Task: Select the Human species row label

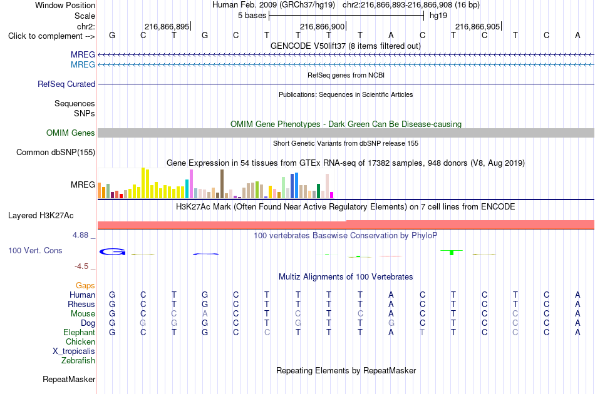Action: click(x=82, y=295)
